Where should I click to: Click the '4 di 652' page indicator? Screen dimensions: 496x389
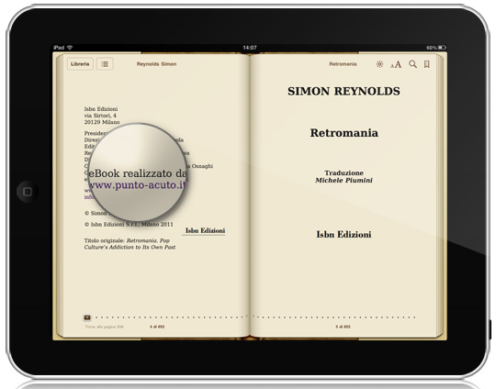pos(157,327)
